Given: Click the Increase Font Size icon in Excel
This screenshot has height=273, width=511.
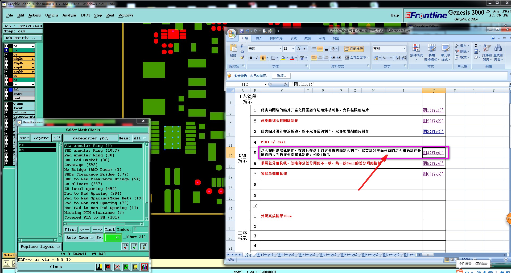Looking at the screenshot, I should pyautogui.click(x=299, y=49).
